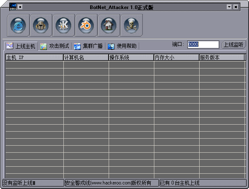Click the down-arrow button in the title bar
Viewport: 249px width, 189px height.
coord(229,7)
